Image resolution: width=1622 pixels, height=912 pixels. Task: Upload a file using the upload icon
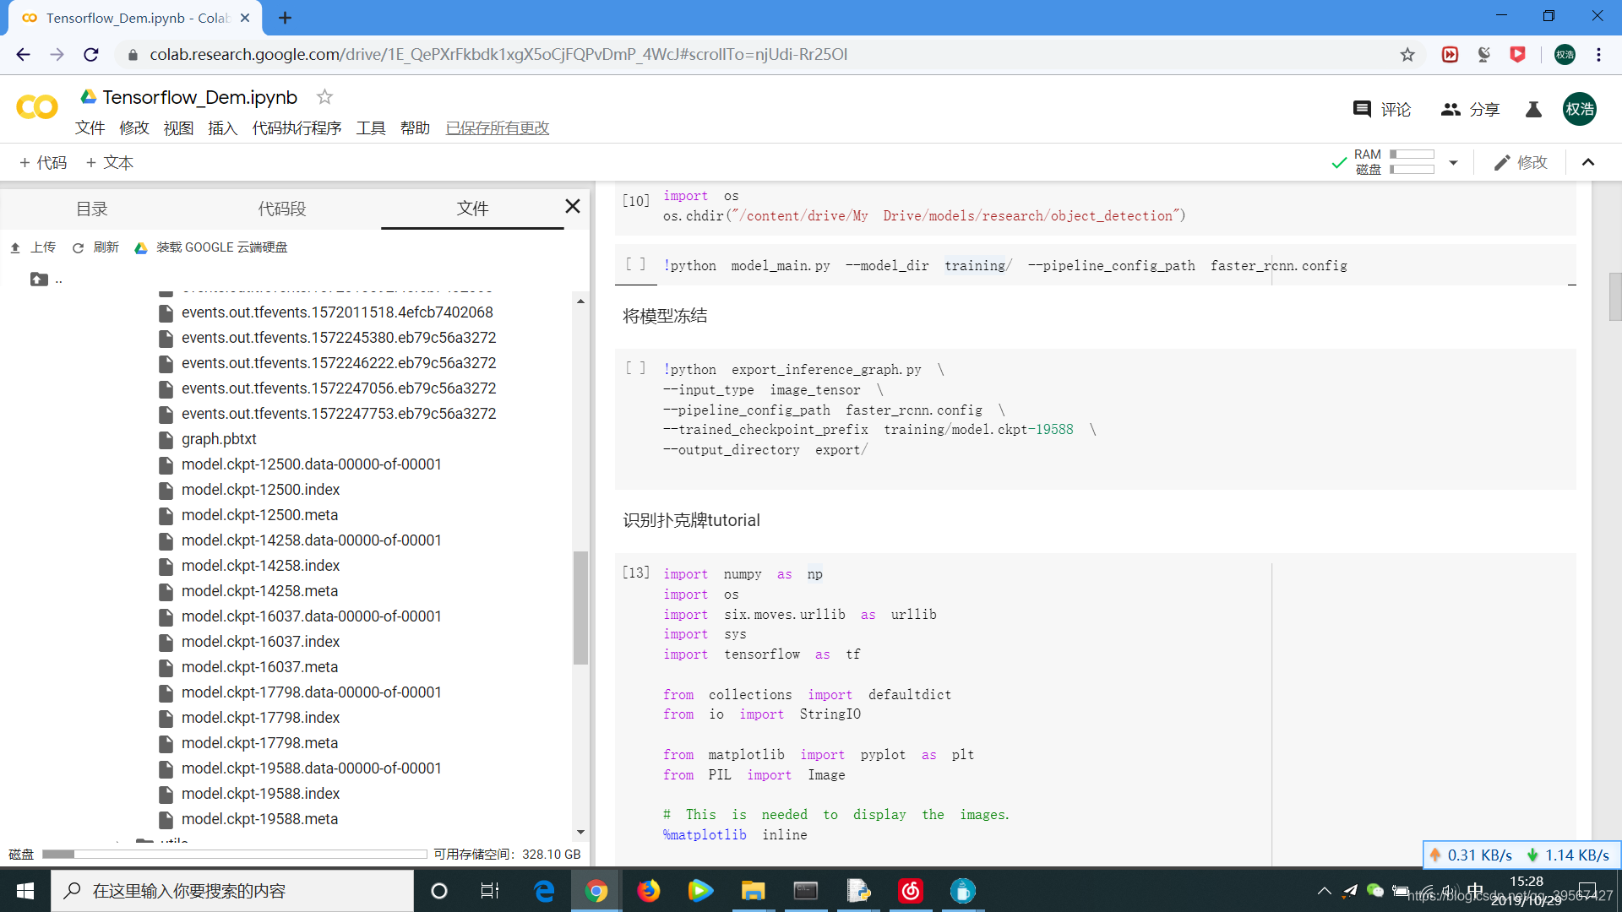34,247
